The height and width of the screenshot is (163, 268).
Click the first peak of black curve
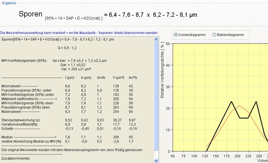(232, 101)
